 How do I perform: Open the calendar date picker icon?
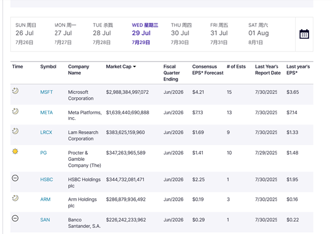(304, 34)
